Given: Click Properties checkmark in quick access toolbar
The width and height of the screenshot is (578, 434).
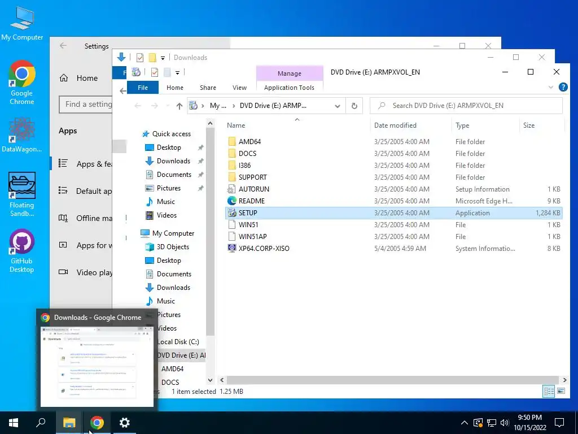Looking at the screenshot, I should 155,72.
